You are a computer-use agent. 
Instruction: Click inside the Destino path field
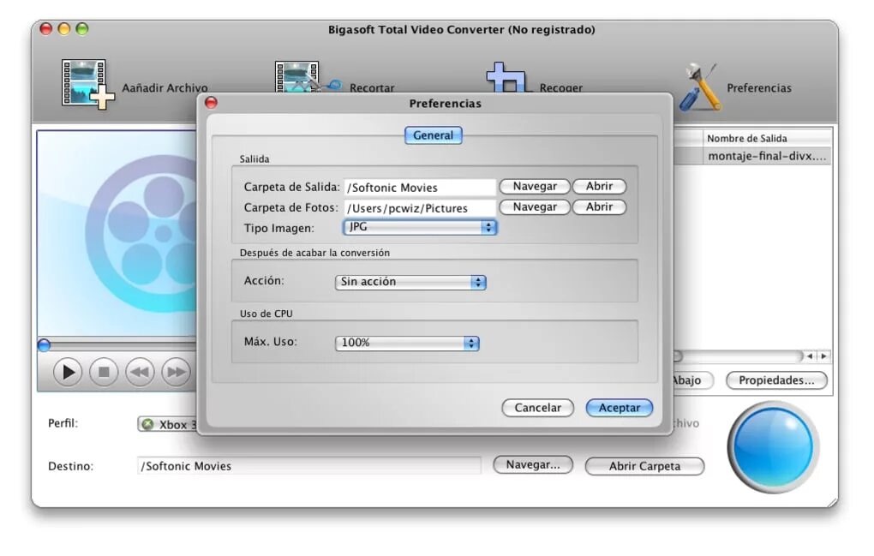pos(308,466)
